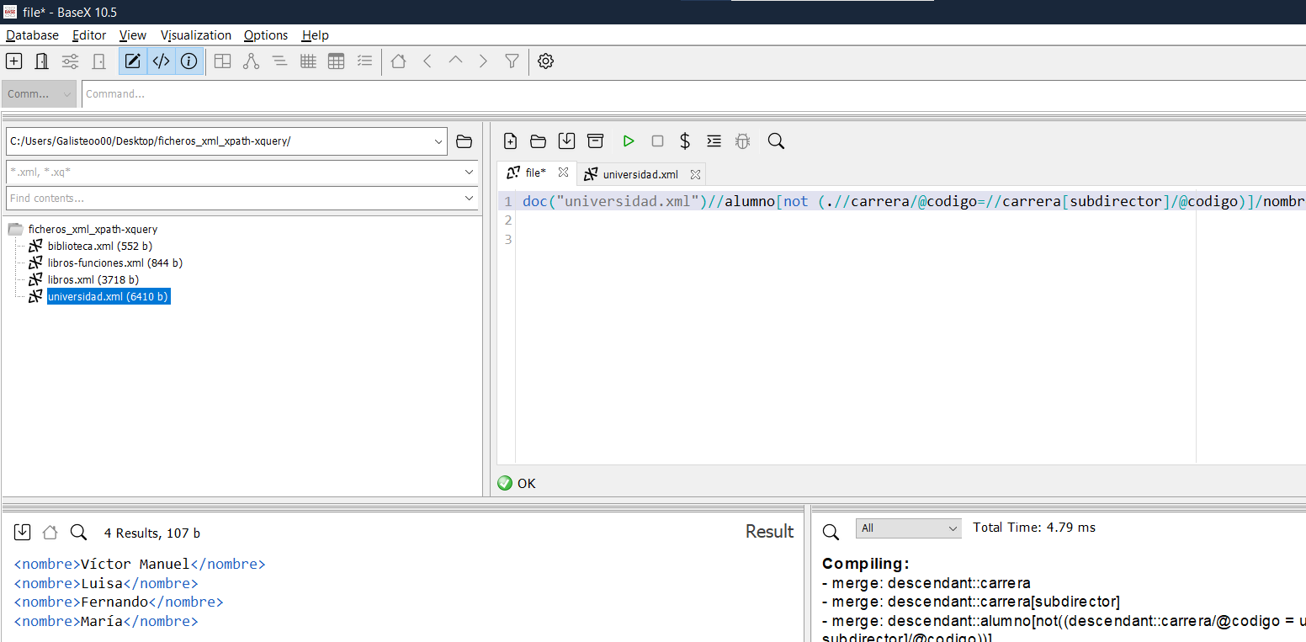Open the debugging bug icon in editor toolbar
1306x642 pixels.
coord(742,141)
